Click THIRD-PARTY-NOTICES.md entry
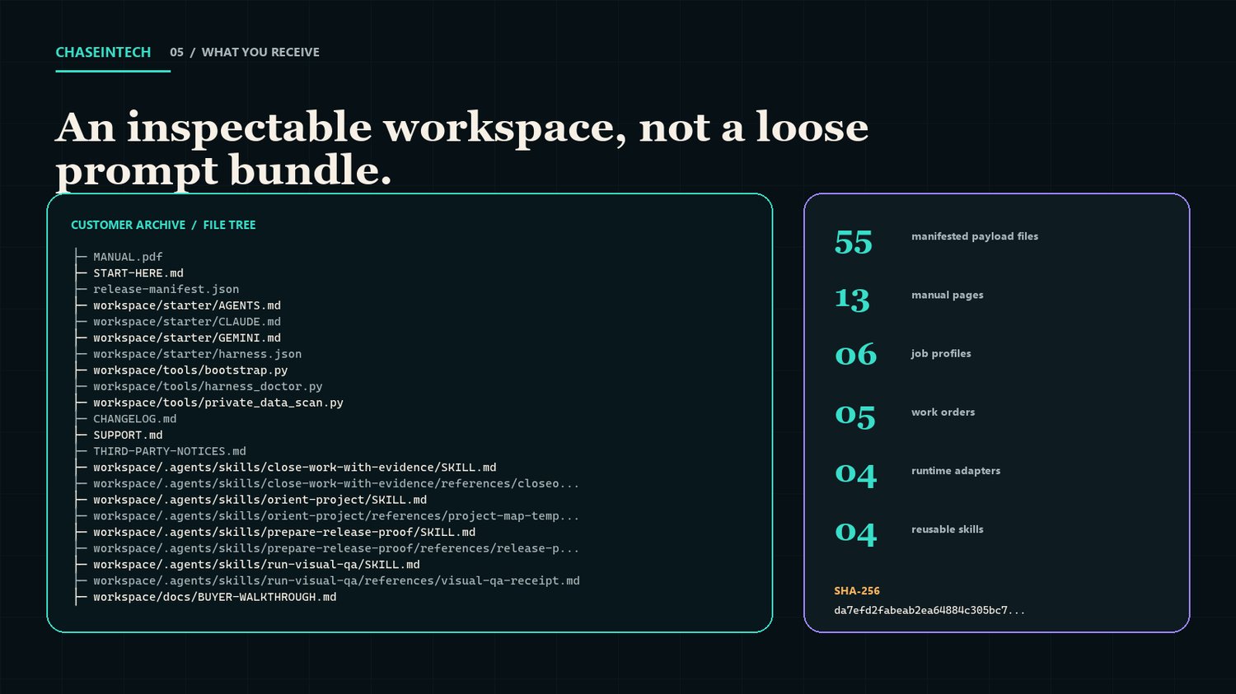Image resolution: width=1236 pixels, height=694 pixels. click(x=170, y=451)
